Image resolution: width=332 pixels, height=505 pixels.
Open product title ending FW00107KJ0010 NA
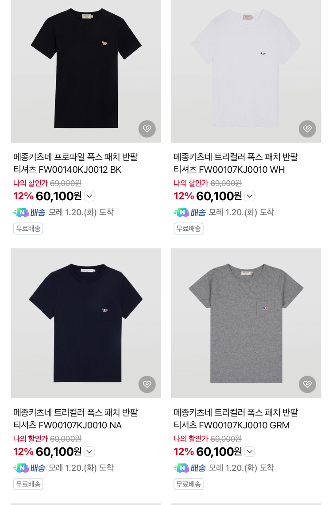pos(76,419)
